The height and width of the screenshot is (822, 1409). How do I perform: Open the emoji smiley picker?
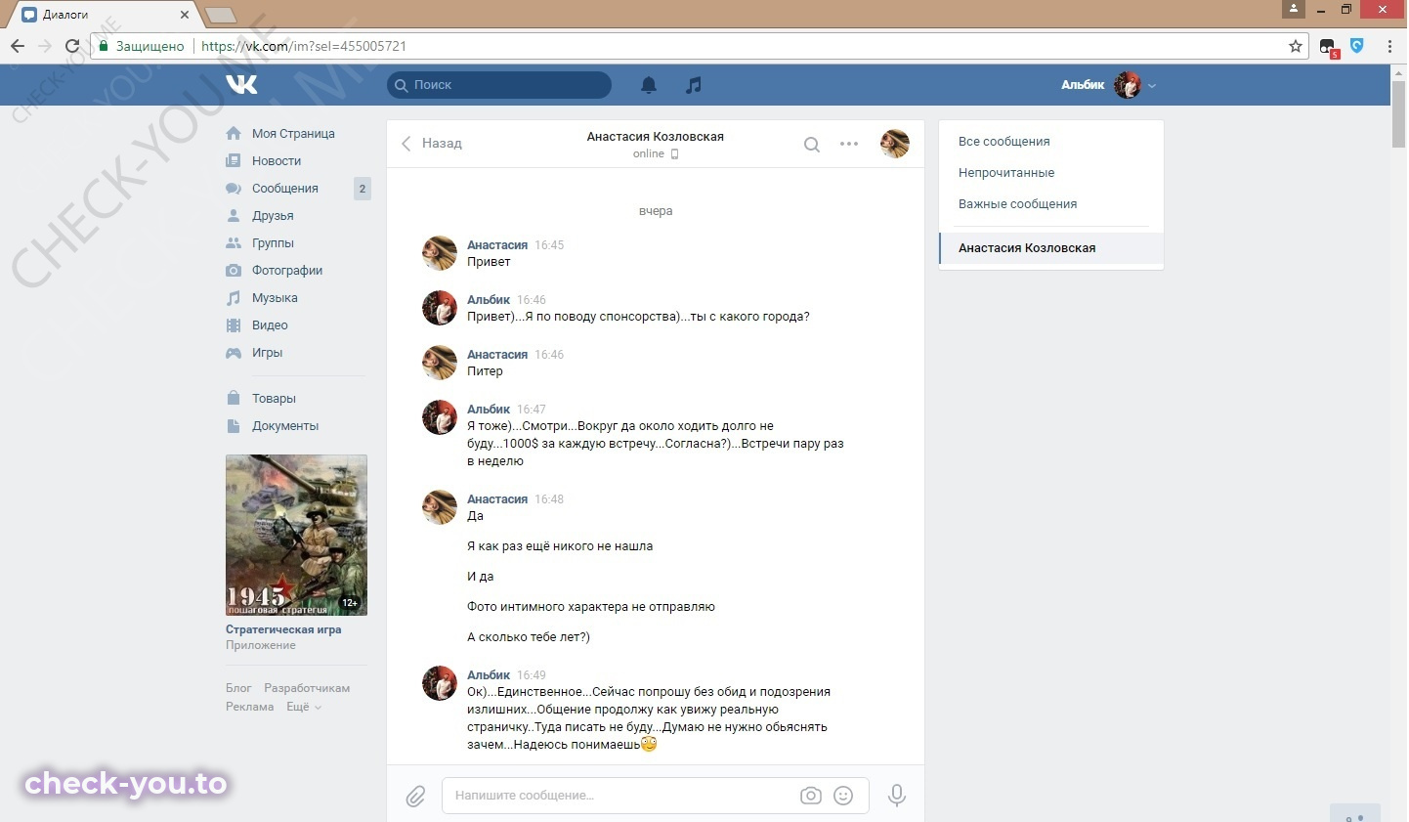pyautogui.click(x=843, y=796)
